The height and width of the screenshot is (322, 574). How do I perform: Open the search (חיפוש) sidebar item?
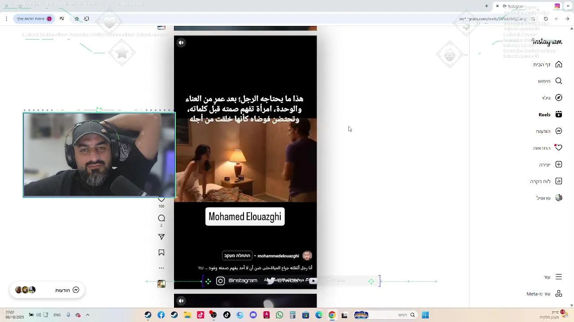(x=550, y=81)
